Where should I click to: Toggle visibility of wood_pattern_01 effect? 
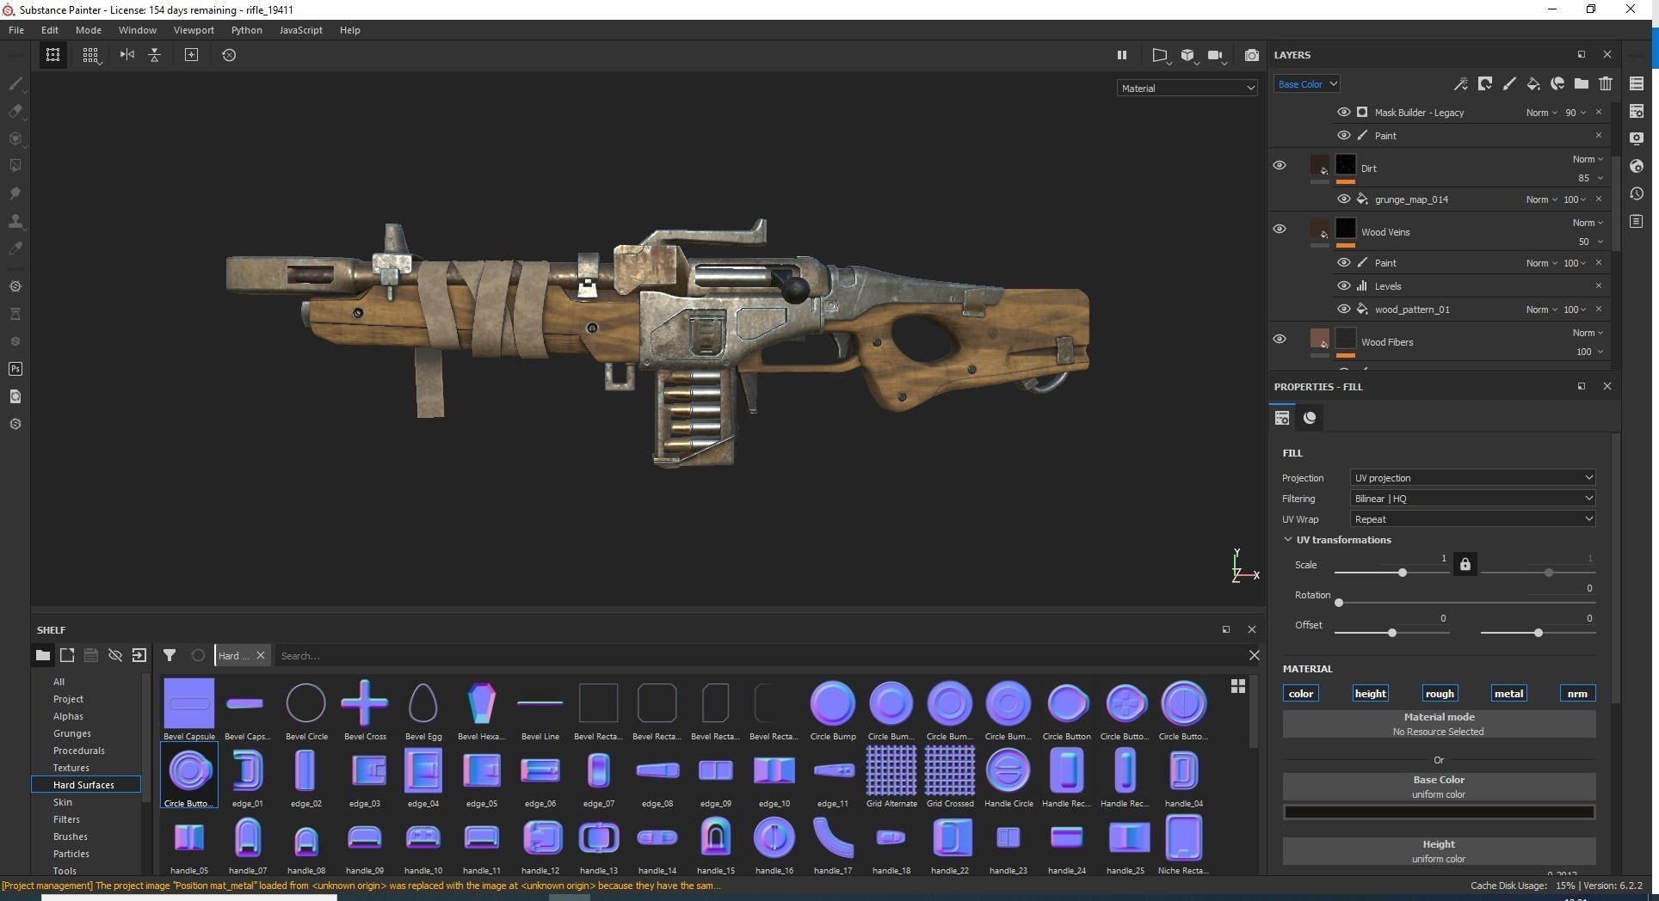pyautogui.click(x=1343, y=309)
